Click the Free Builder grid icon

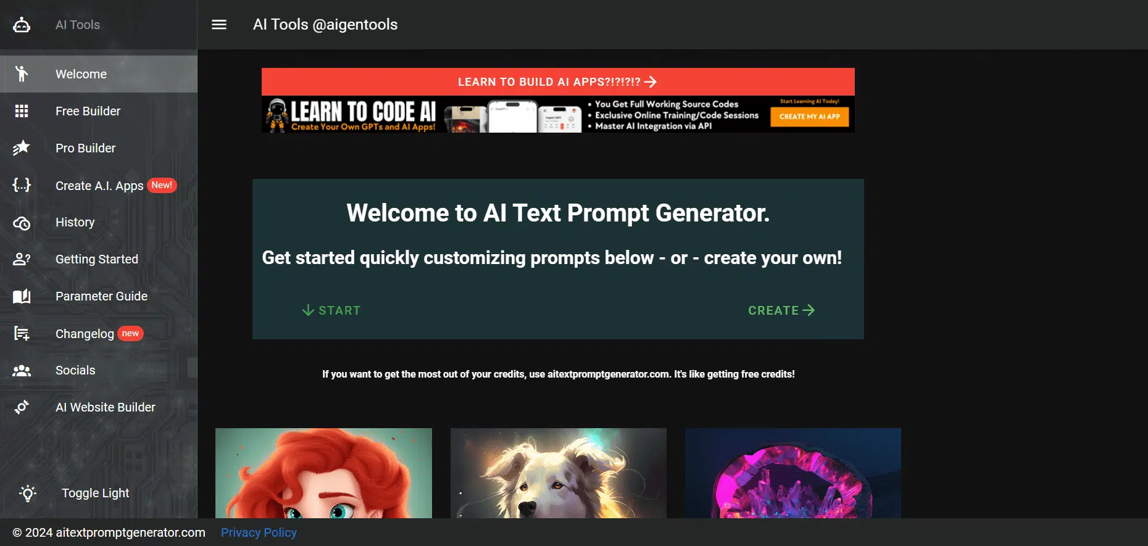(x=22, y=111)
